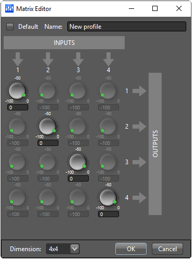Maximize the Matrix Editor window
Viewport: 192px width, 259px height.
pos(155,8)
